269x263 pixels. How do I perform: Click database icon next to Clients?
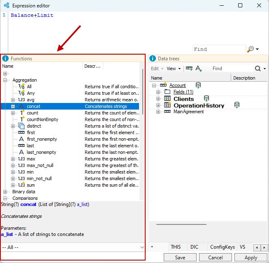206,98
